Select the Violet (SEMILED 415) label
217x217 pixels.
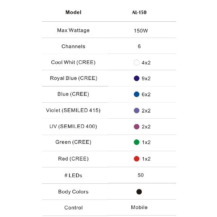point(73,110)
